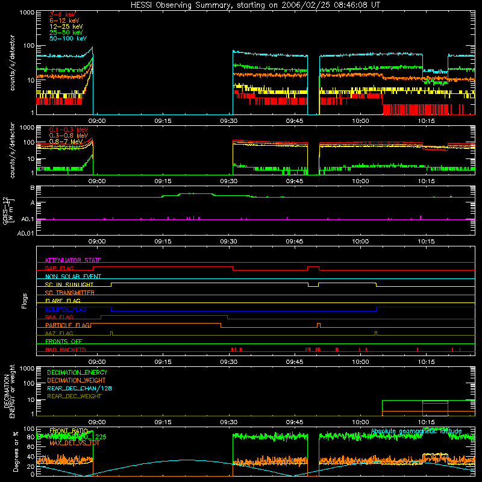Image resolution: width=482 pixels, height=482 pixels.
Task: Select the SC_TRANSMITTER flag label
Action: tap(69, 293)
